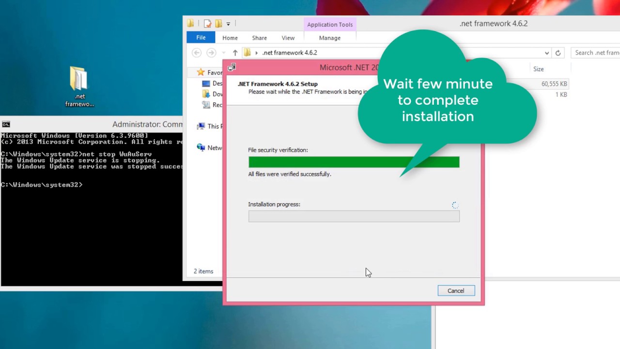The height and width of the screenshot is (349, 620).
Task: Click the Installation progress bar
Action: (354, 216)
